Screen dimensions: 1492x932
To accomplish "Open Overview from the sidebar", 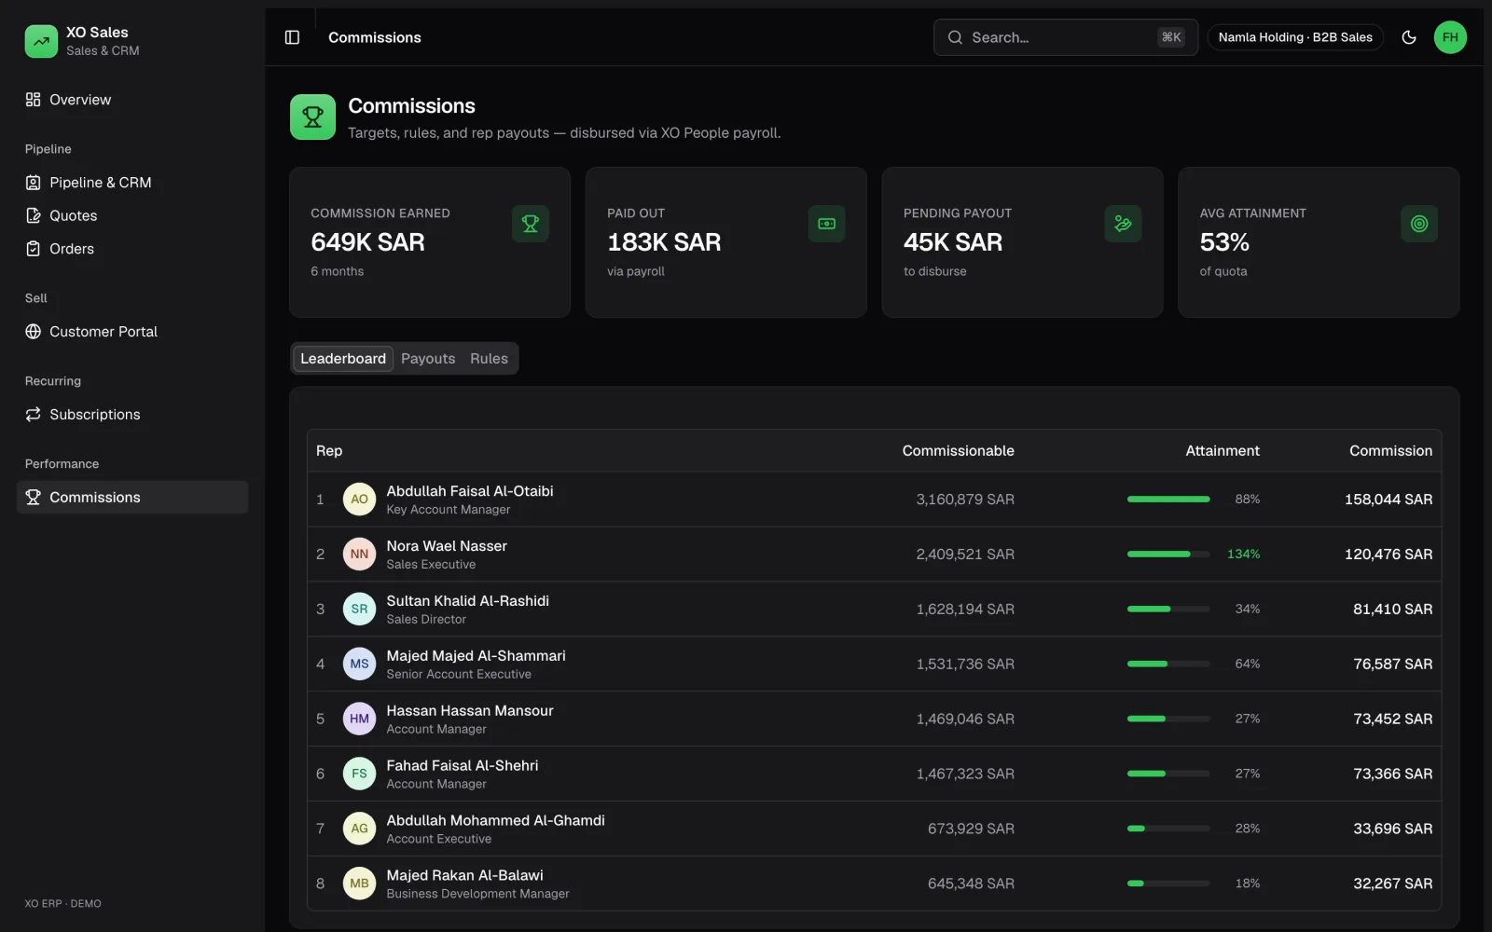I will click(x=132, y=100).
